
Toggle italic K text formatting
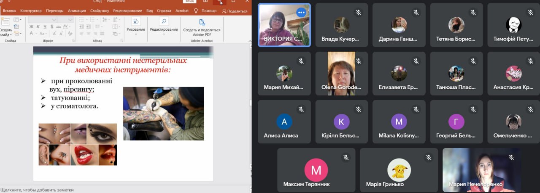coord(38,27)
